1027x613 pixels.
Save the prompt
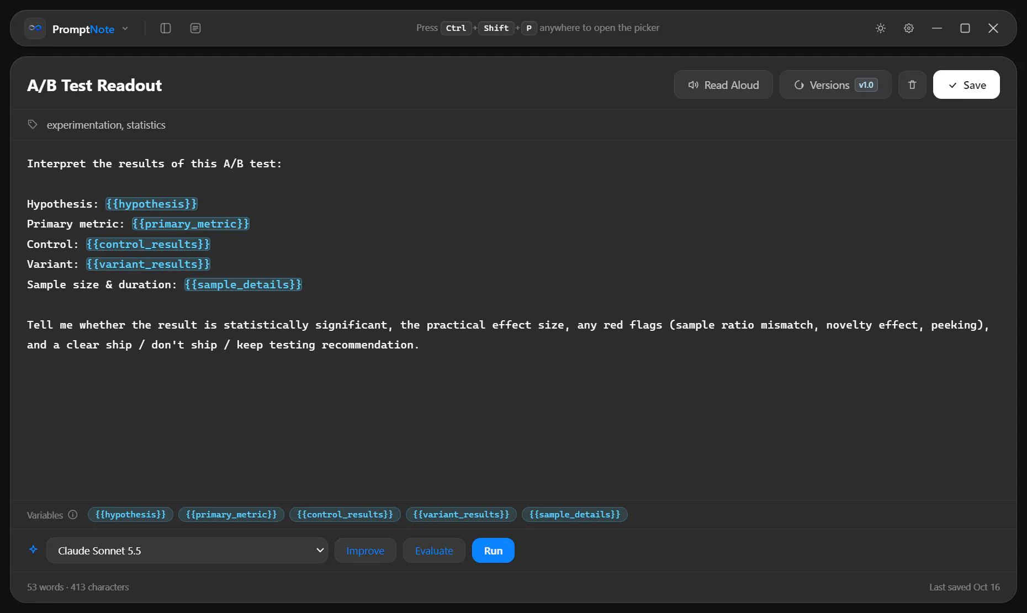click(x=966, y=84)
